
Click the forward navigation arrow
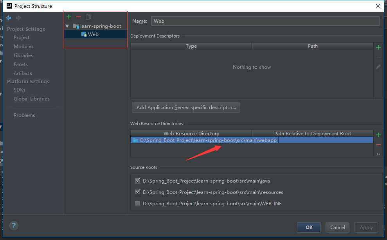point(18,18)
